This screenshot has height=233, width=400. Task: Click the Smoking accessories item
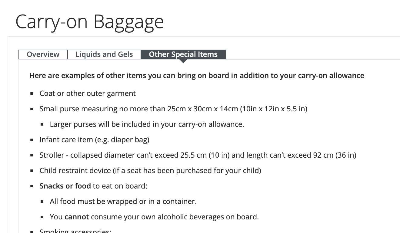point(75,231)
